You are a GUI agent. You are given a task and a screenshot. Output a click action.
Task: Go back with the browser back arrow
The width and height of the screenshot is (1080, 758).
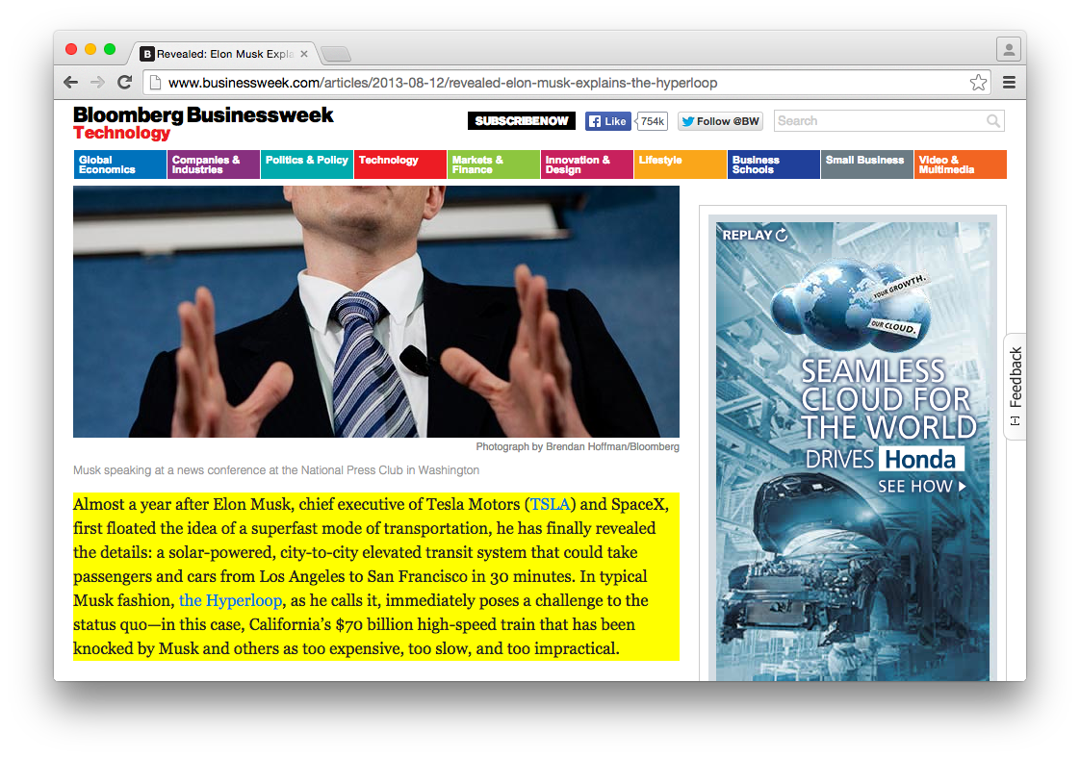(70, 83)
